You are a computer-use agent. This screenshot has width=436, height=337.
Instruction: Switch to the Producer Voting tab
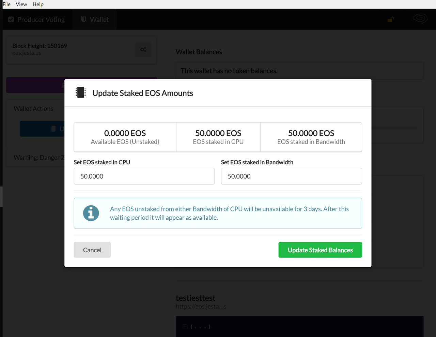pyautogui.click(x=41, y=20)
